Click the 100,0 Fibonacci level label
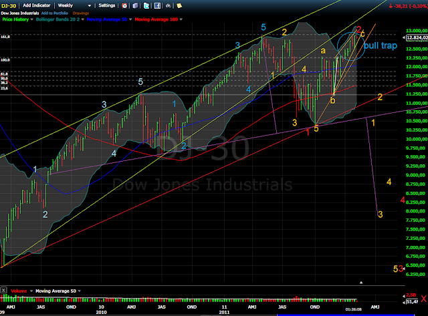This screenshot has width=428, height=316. [x=5, y=59]
